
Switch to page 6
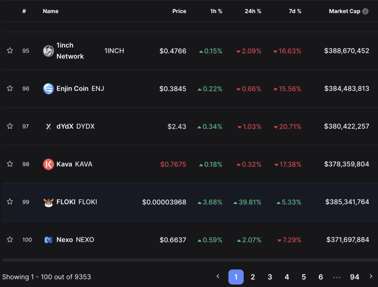[x=321, y=277]
